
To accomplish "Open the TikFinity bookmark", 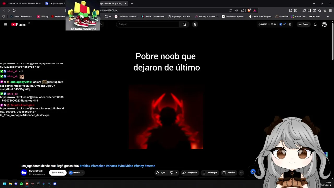I will click(x=43, y=16).
